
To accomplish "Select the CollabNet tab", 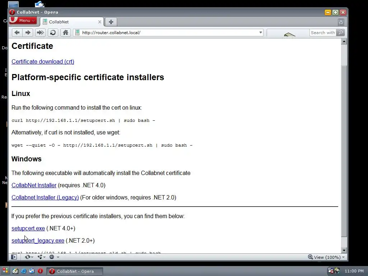I will (72, 22).
